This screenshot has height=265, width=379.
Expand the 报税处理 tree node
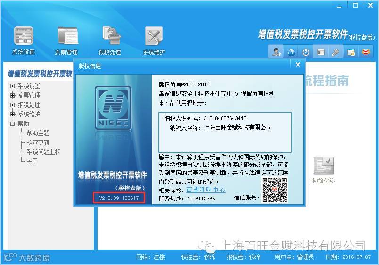pyautogui.click(x=13, y=105)
